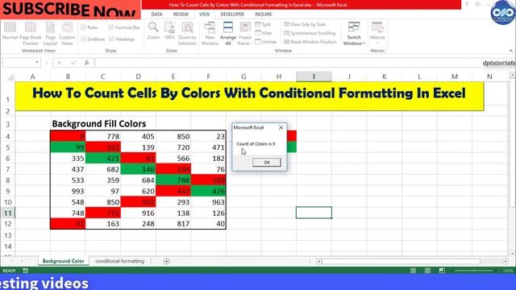Open Custom Views
Screen dimensions: 516x290
click(67, 34)
